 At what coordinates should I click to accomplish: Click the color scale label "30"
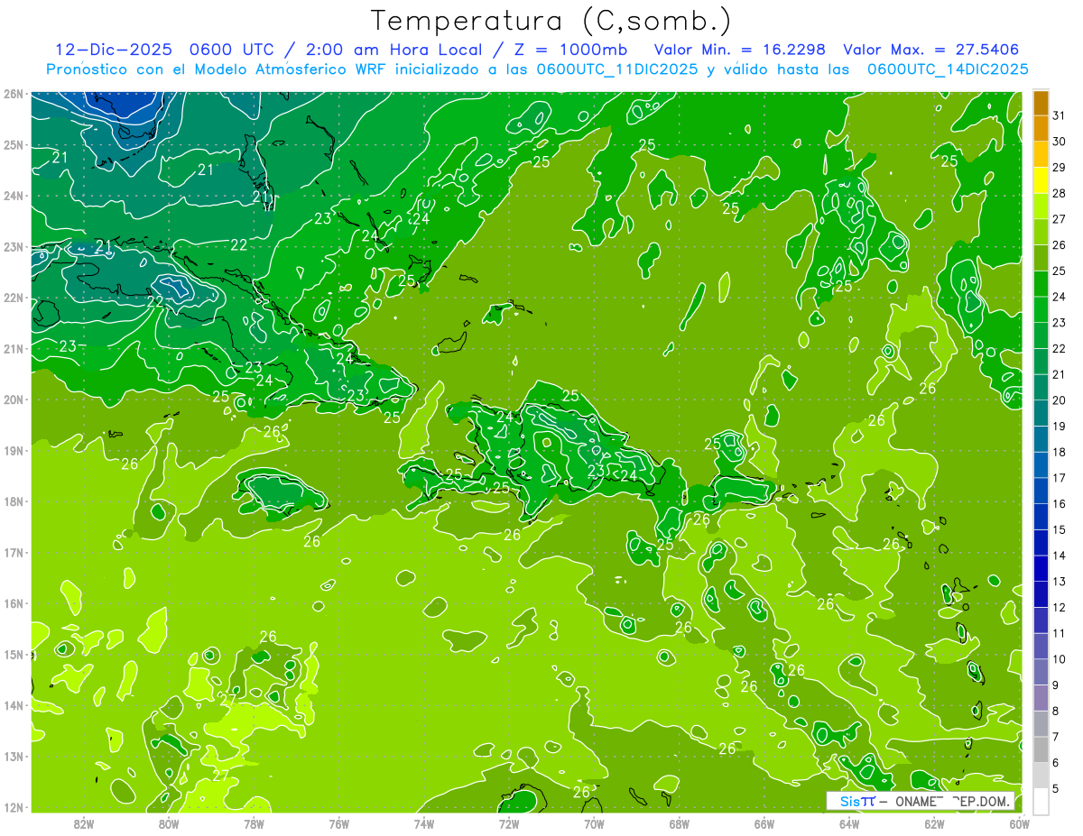coord(1060,142)
